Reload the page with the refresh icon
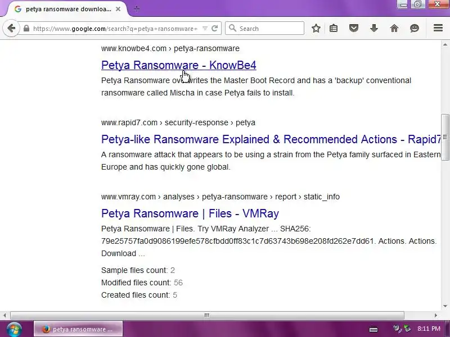The height and width of the screenshot is (337, 450). point(214,29)
